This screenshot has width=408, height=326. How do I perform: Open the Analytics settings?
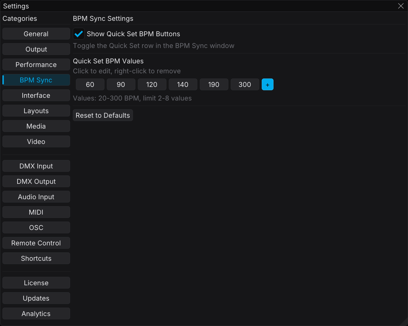click(x=36, y=314)
